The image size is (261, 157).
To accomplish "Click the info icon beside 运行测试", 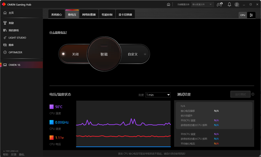I will [253, 94].
